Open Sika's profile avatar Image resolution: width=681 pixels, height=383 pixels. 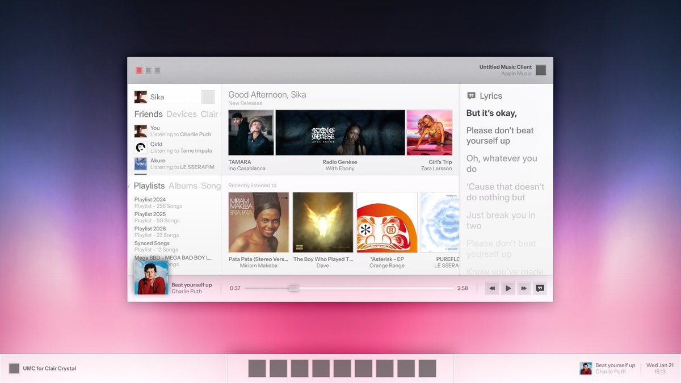pyautogui.click(x=141, y=97)
